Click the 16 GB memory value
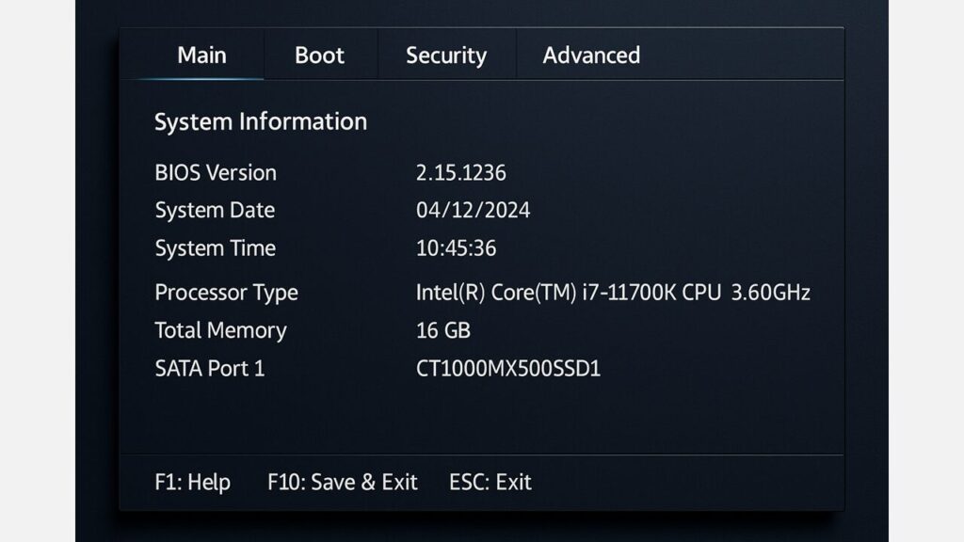The height and width of the screenshot is (542, 964). click(442, 330)
